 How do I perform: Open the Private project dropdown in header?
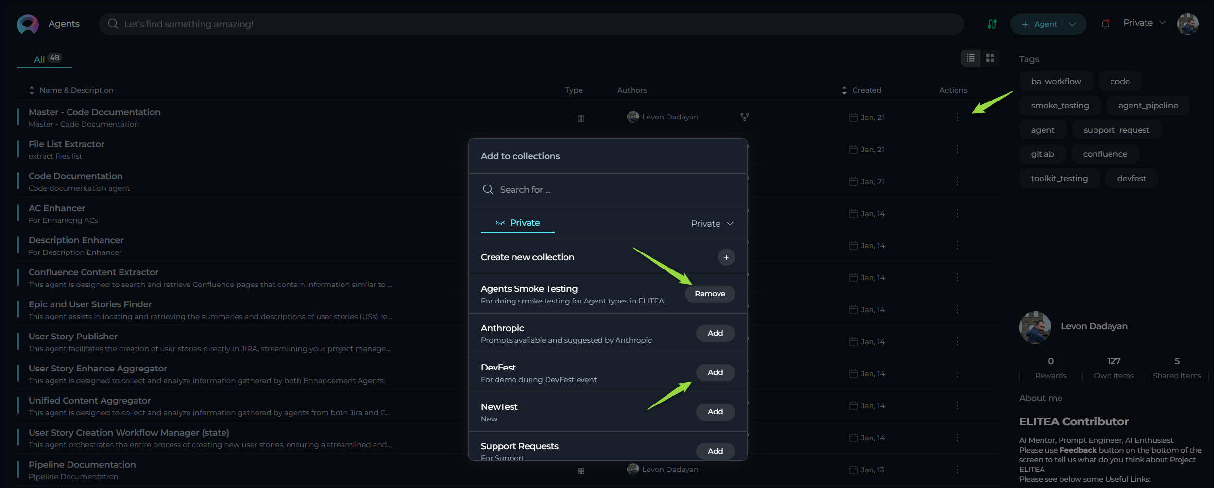click(x=1144, y=23)
